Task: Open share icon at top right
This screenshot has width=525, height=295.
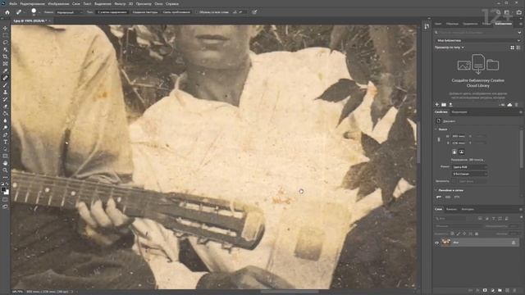Action: click(519, 12)
